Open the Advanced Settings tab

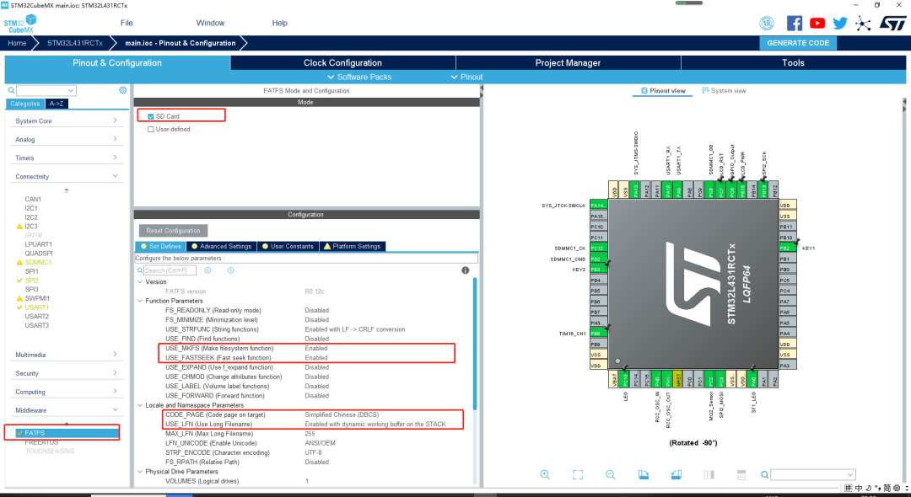(221, 247)
